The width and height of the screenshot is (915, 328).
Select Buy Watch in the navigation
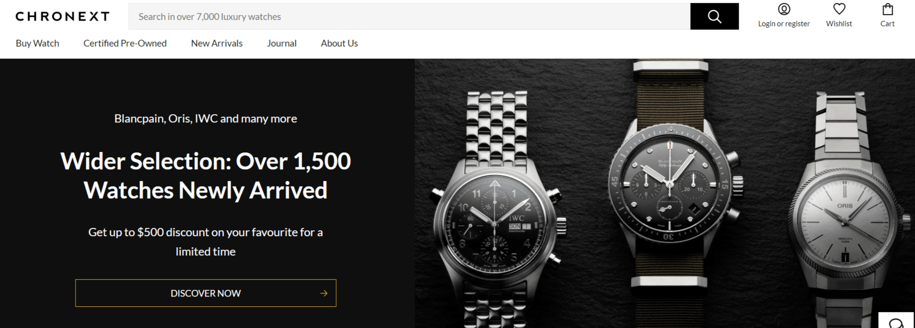click(37, 43)
